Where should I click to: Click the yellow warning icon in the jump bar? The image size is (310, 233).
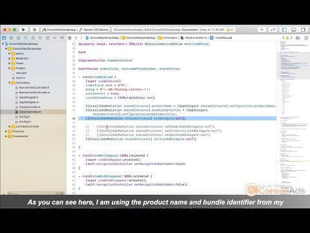tap(287, 38)
